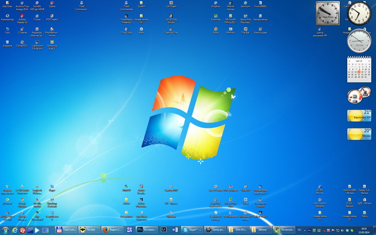Select the CCleaner desktop icon
Viewport: 376px width, 235px height.
(23, 31)
